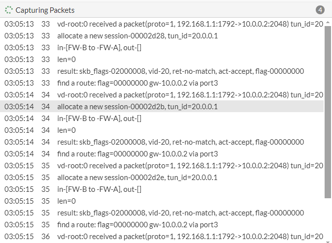Image resolution: width=332 pixels, height=243 pixels.
Task: Select the session-00002d28 allocation log line
Action: (137, 36)
